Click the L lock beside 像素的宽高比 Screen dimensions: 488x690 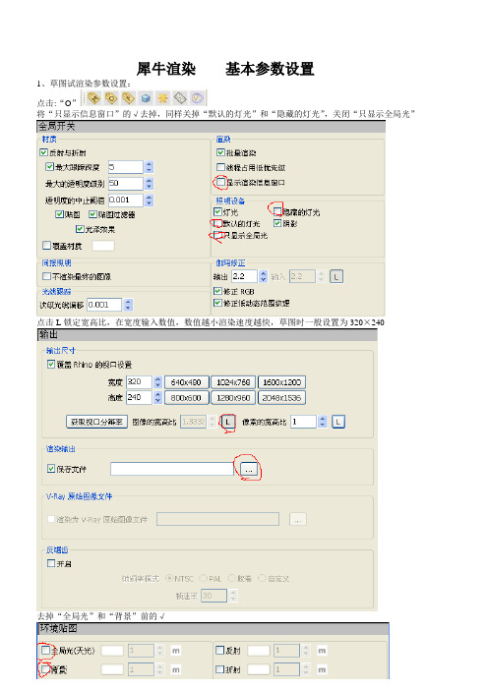[x=337, y=422]
